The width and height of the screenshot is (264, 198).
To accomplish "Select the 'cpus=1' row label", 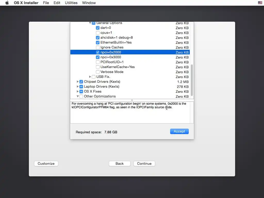I will click(x=106, y=33).
